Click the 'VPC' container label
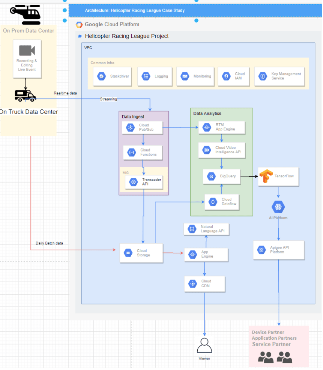 click(88, 48)
